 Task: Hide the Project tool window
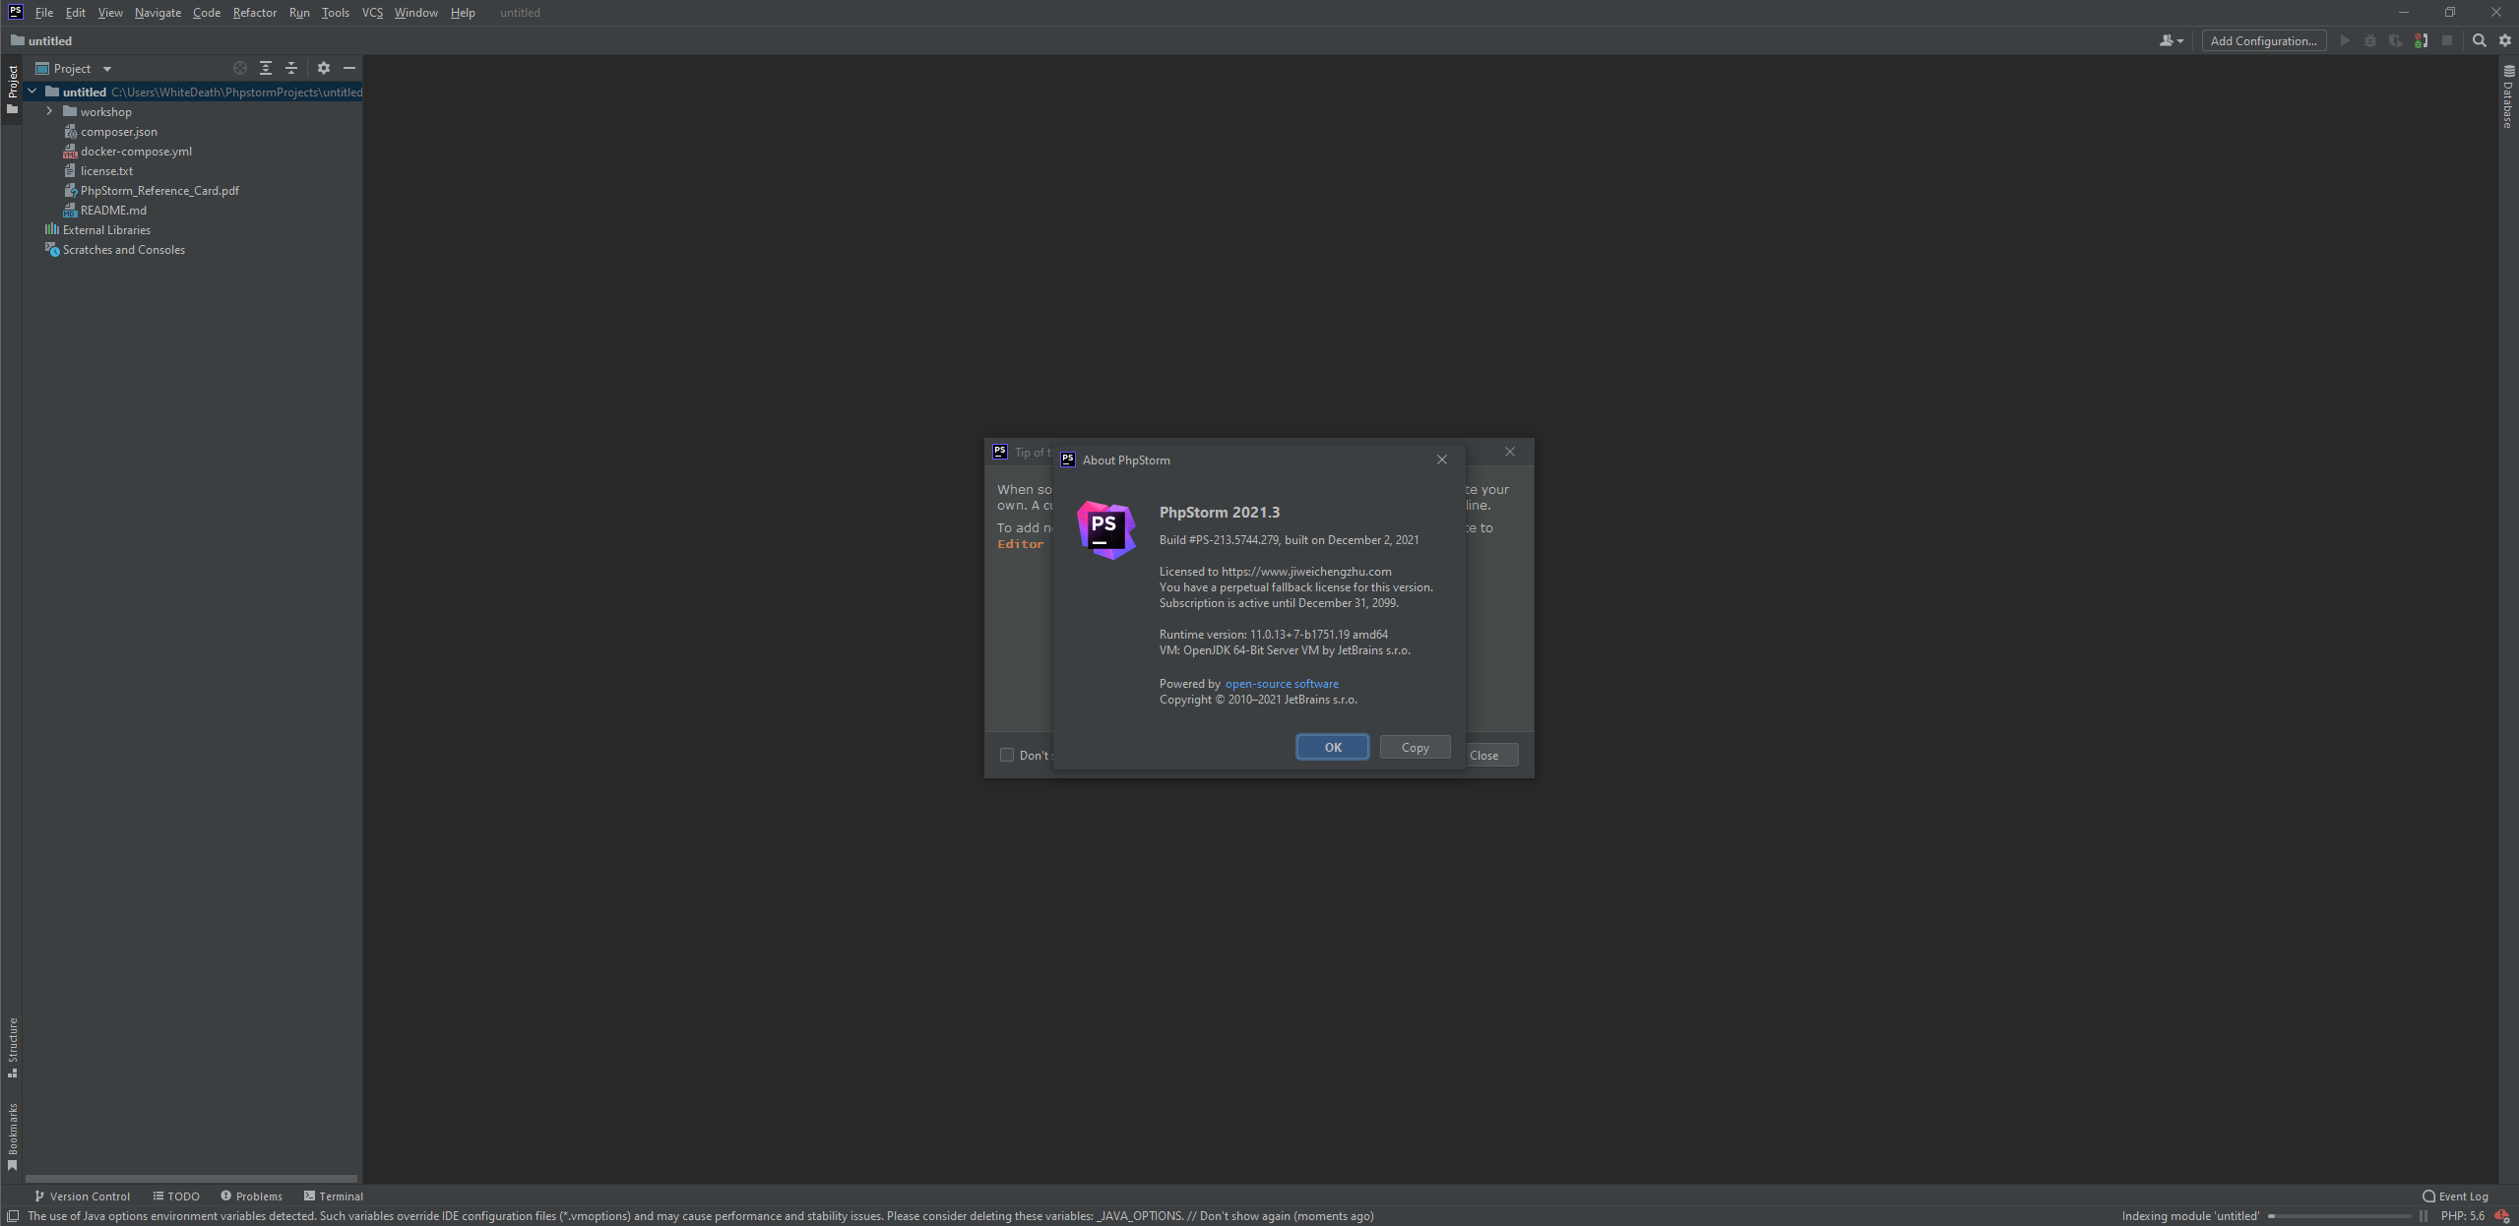[x=349, y=68]
